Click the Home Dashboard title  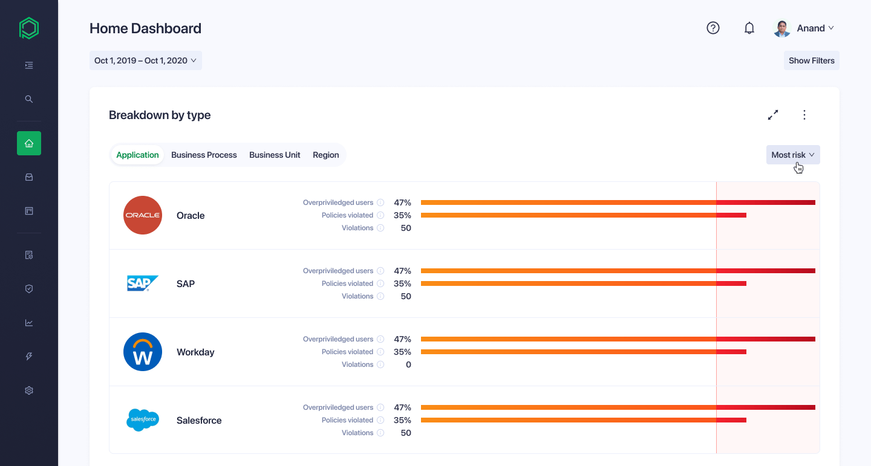145,28
